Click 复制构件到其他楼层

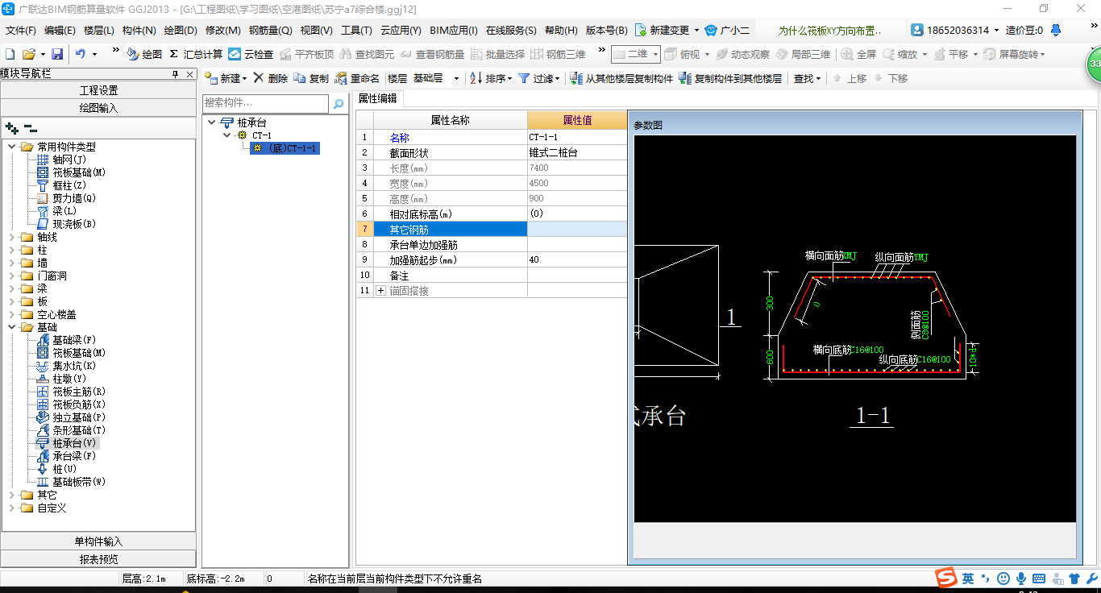click(730, 78)
